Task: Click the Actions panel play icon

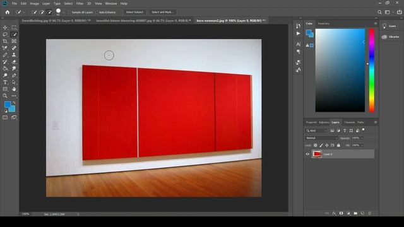Action: click(x=298, y=33)
